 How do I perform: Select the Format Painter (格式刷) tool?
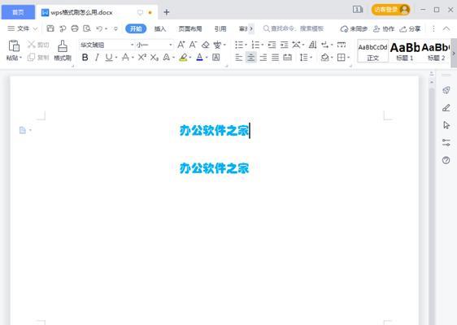tap(63, 50)
